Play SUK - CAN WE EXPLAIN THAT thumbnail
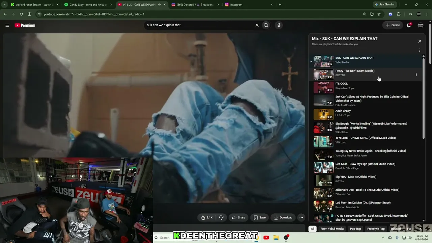Image resolution: width=432 pixels, height=243 pixels. pos(323,61)
